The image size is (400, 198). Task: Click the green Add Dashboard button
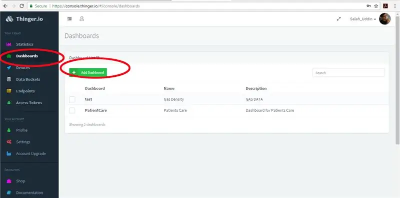point(88,72)
